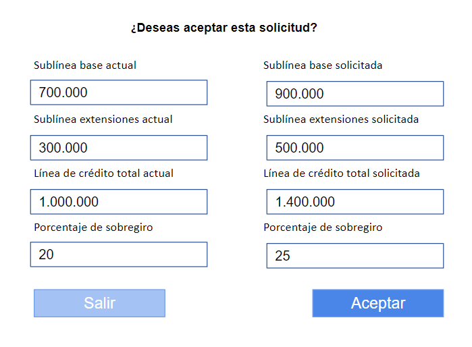
Task: Click the 'Línea de crédito total solicitada' label
Action: 342,173
